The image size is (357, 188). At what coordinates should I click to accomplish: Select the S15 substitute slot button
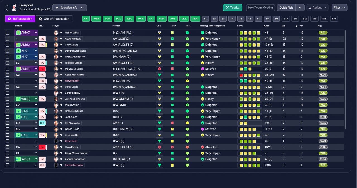(x=334, y=19)
